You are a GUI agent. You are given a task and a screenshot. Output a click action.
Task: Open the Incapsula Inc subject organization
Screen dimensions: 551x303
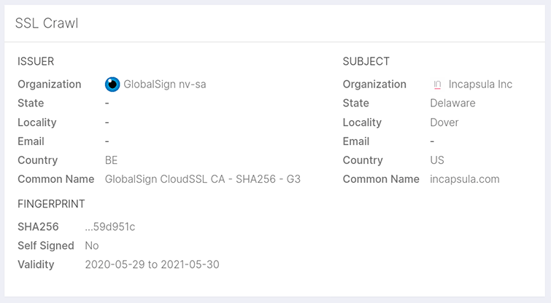[x=480, y=84]
